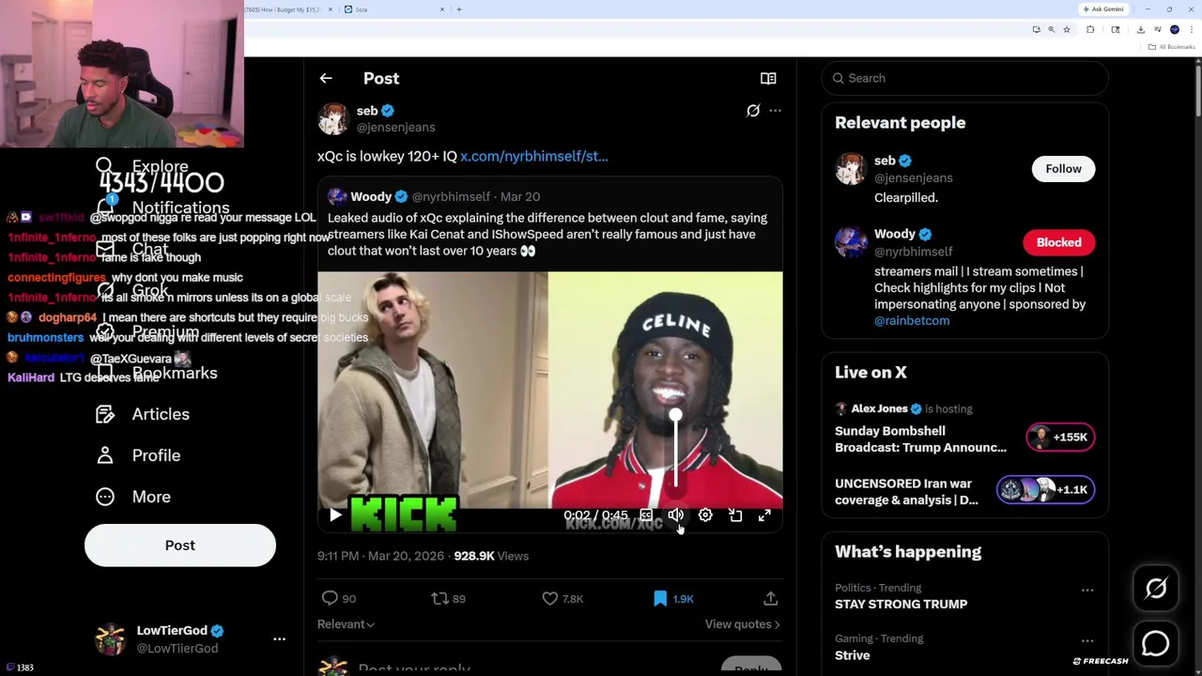Image resolution: width=1202 pixels, height=676 pixels.
Task: Click the Grok icon on seb's post
Action: (x=753, y=111)
